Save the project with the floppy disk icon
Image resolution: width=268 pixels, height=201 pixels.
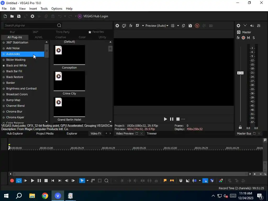pos(19,16)
